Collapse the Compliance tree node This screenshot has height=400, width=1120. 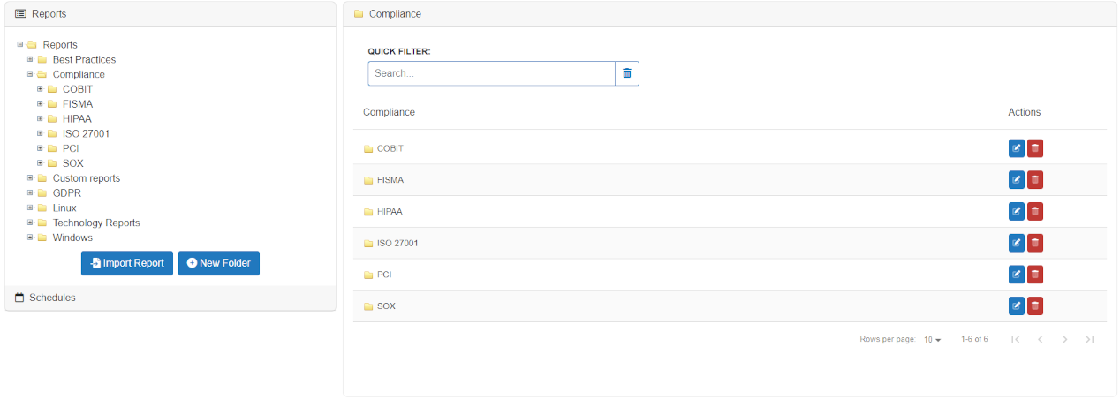click(x=30, y=74)
